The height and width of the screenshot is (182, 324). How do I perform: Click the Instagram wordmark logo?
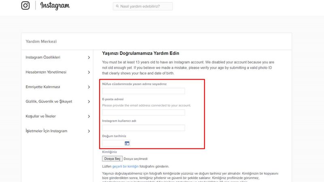(x=55, y=6)
